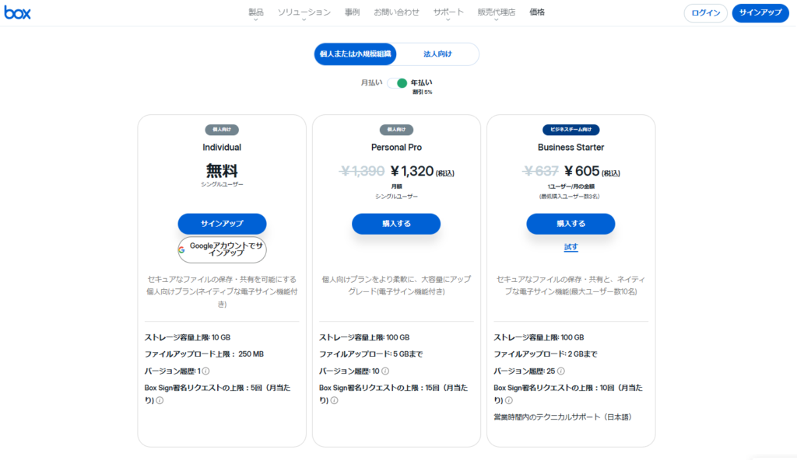Click the Box logo
The image size is (797, 460).
(17, 12)
